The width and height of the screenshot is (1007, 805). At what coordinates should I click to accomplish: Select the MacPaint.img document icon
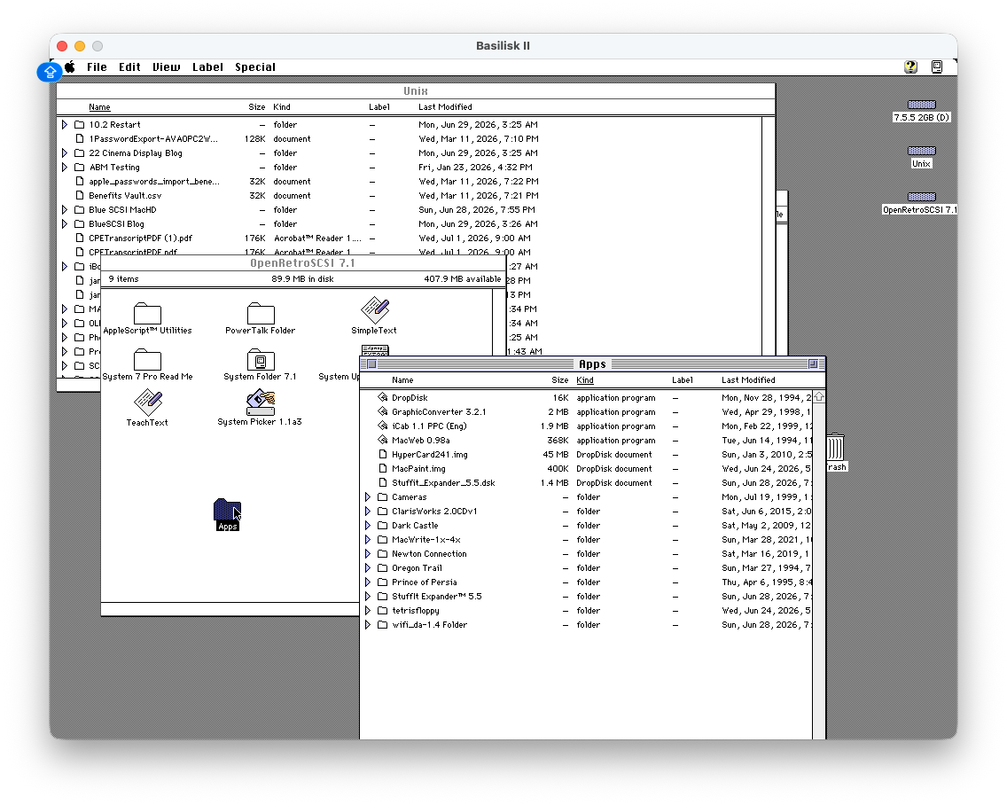coord(383,468)
